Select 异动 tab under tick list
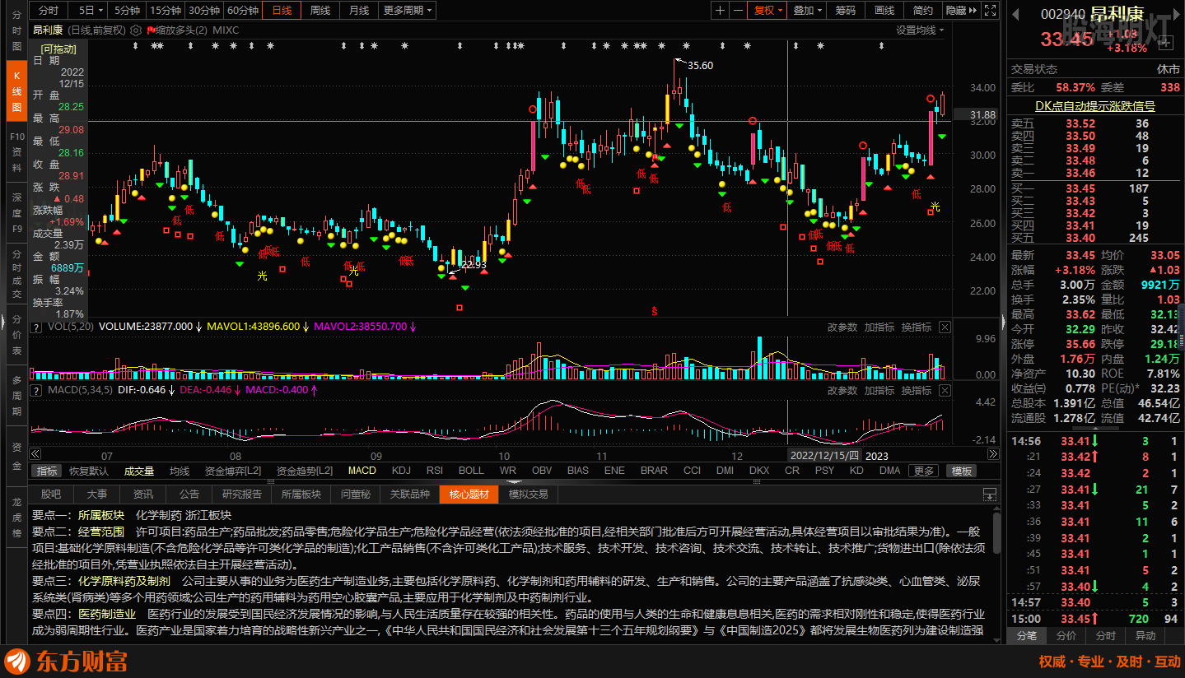 [1145, 636]
